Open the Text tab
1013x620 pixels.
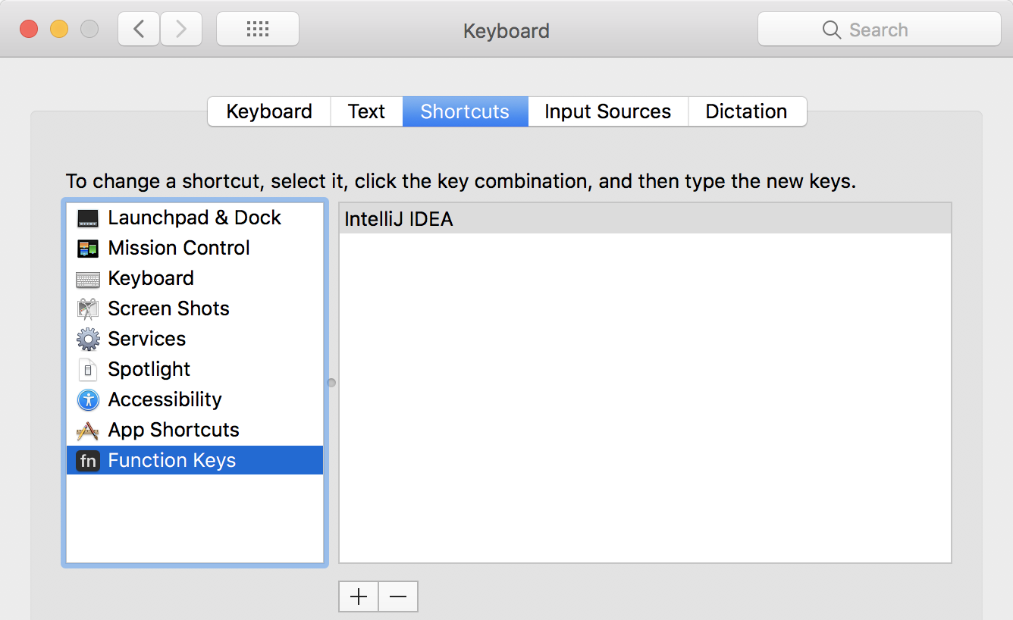[366, 111]
